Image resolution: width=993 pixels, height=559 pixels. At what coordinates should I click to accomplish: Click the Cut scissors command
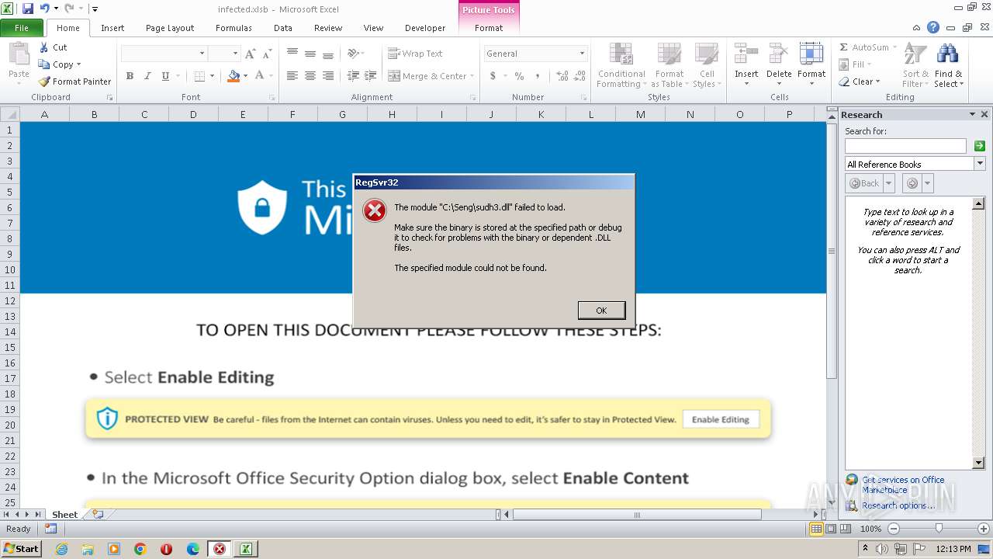point(53,47)
